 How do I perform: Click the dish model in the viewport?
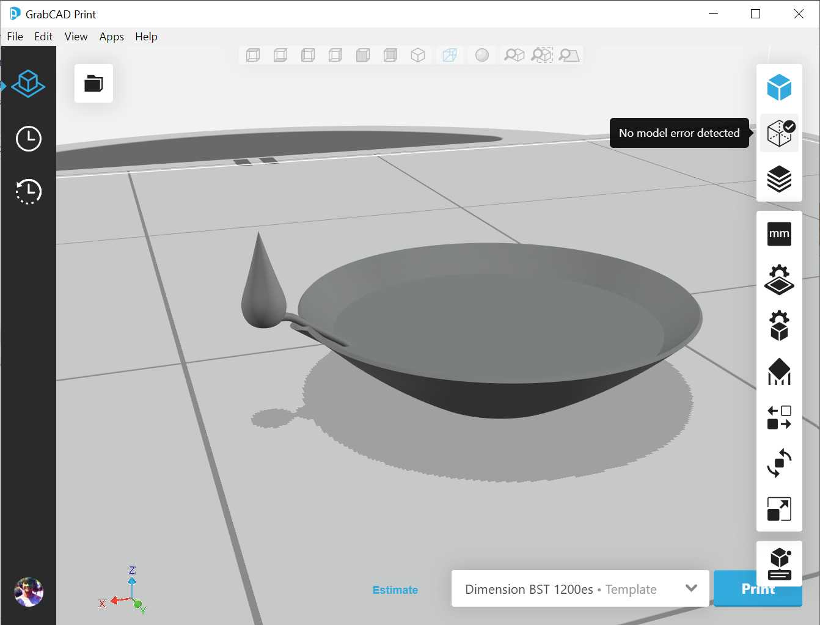500,330
